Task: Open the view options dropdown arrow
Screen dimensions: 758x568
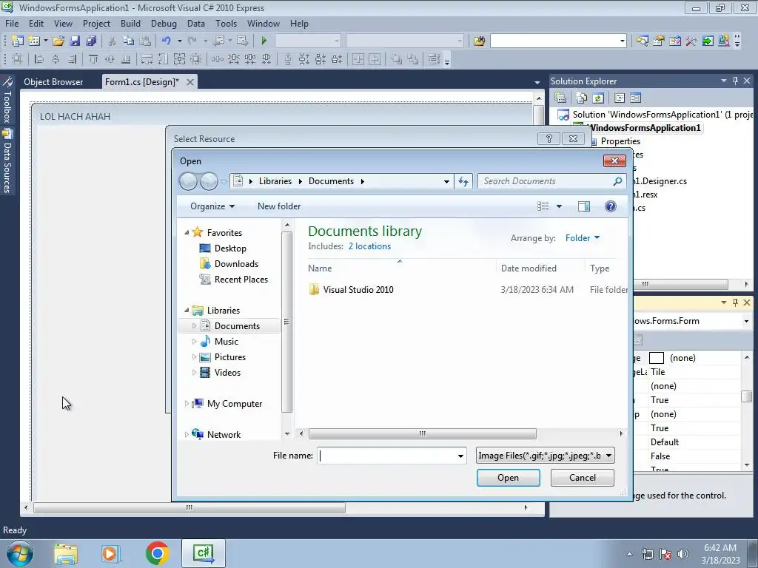Action: pyautogui.click(x=560, y=207)
